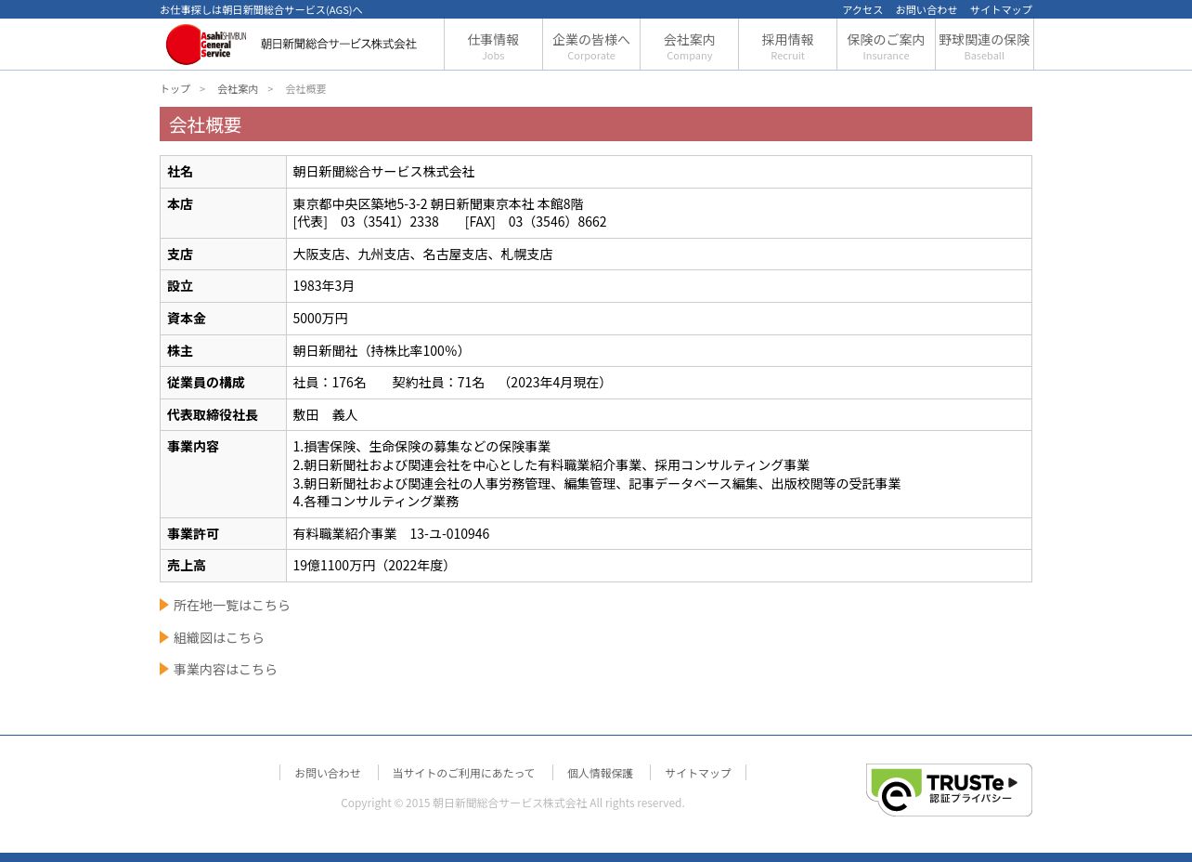The height and width of the screenshot is (862, 1192).
Task: Follow the 組織図はこちら link
Action: click(x=219, y=637)
